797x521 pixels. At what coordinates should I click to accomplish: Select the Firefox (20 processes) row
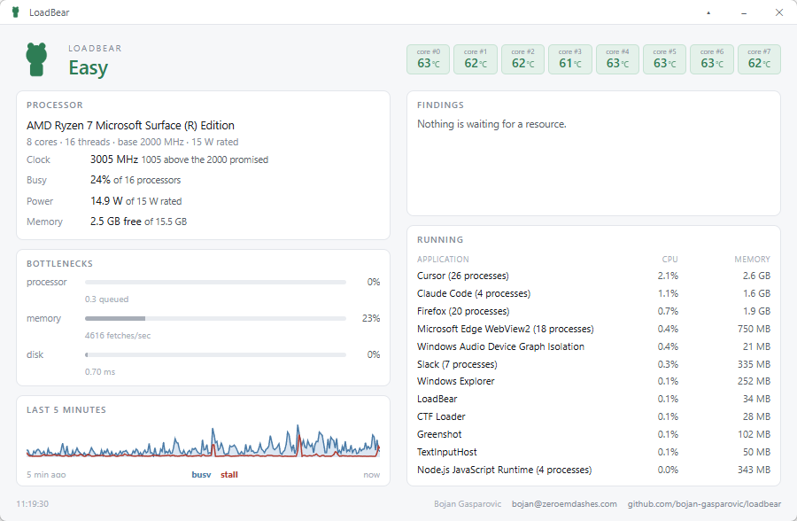593,311
